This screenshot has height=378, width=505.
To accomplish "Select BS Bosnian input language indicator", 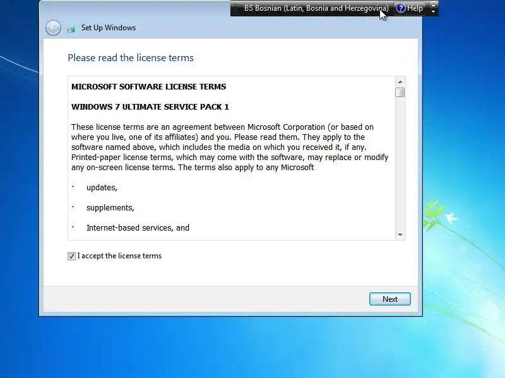I will [x=316, y=8].
